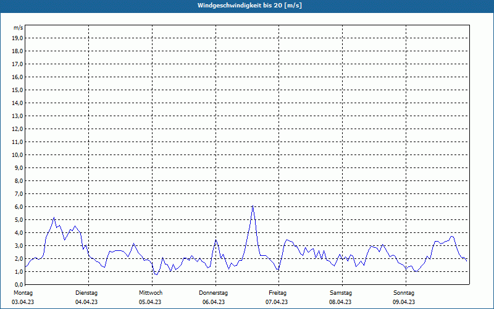
Task: Click the 3,0 y-axis label
Action: (x=19, y=245)
